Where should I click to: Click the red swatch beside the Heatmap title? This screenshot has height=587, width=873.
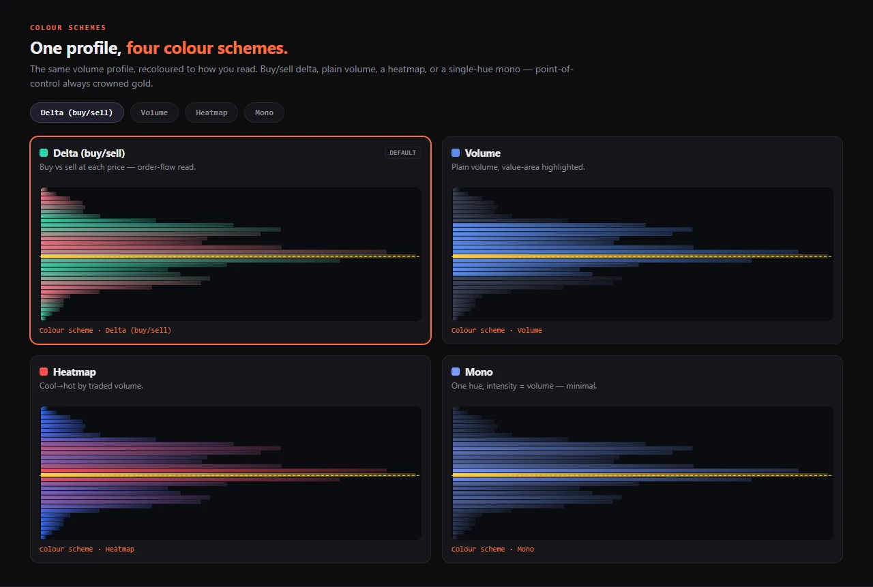[44, 372]
